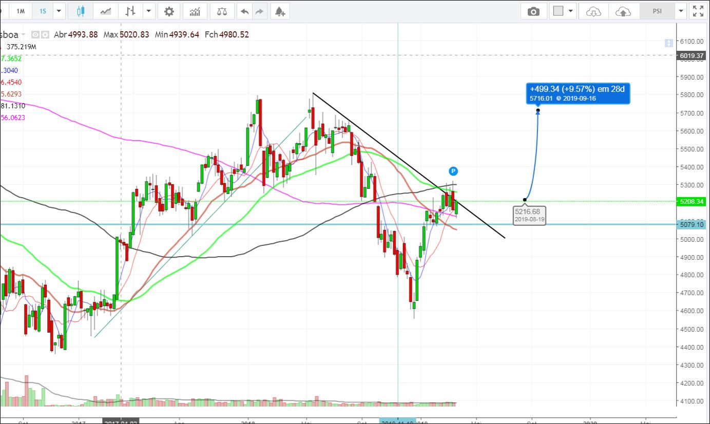Viewport: 710px width, 424px height.
Task: Open the timeframe dropdown arrow
Action: tap(59, 11)
